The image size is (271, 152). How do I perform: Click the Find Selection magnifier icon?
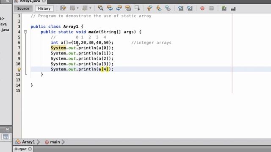[x=101, y=8]
